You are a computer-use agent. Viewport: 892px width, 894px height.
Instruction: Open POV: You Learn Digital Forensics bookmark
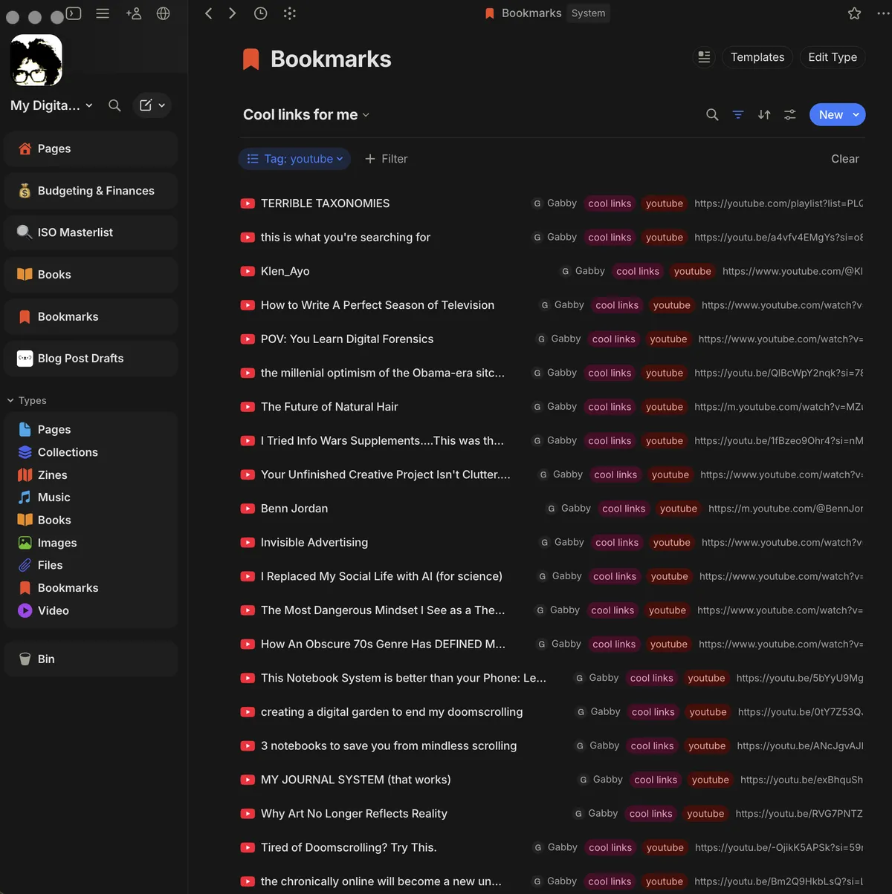(x=347, y=339)
